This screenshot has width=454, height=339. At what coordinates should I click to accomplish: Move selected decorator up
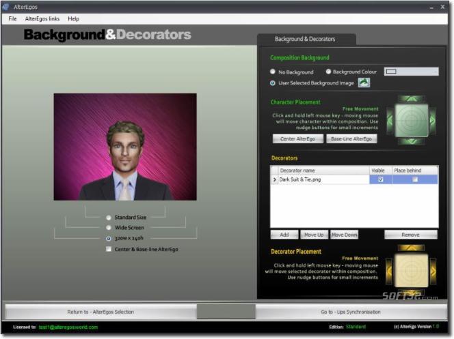pos(314,235)
